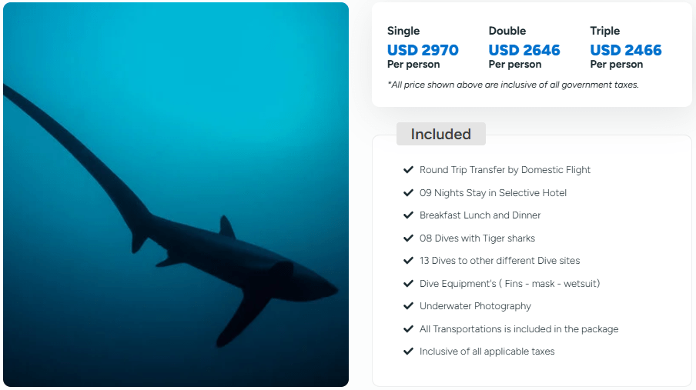Click checkmark next to All Transportations
Image resolution: width=696 pixels, height=390 pixels.
408,328
